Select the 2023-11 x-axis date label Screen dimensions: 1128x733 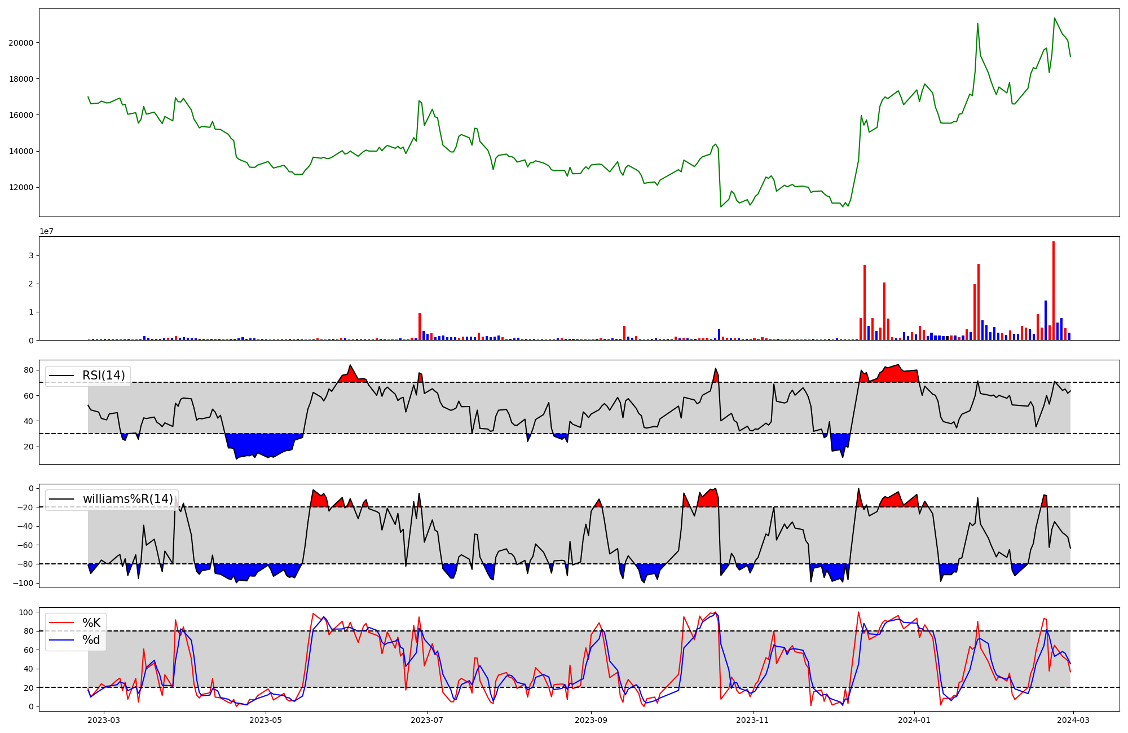tap(752, 720)
